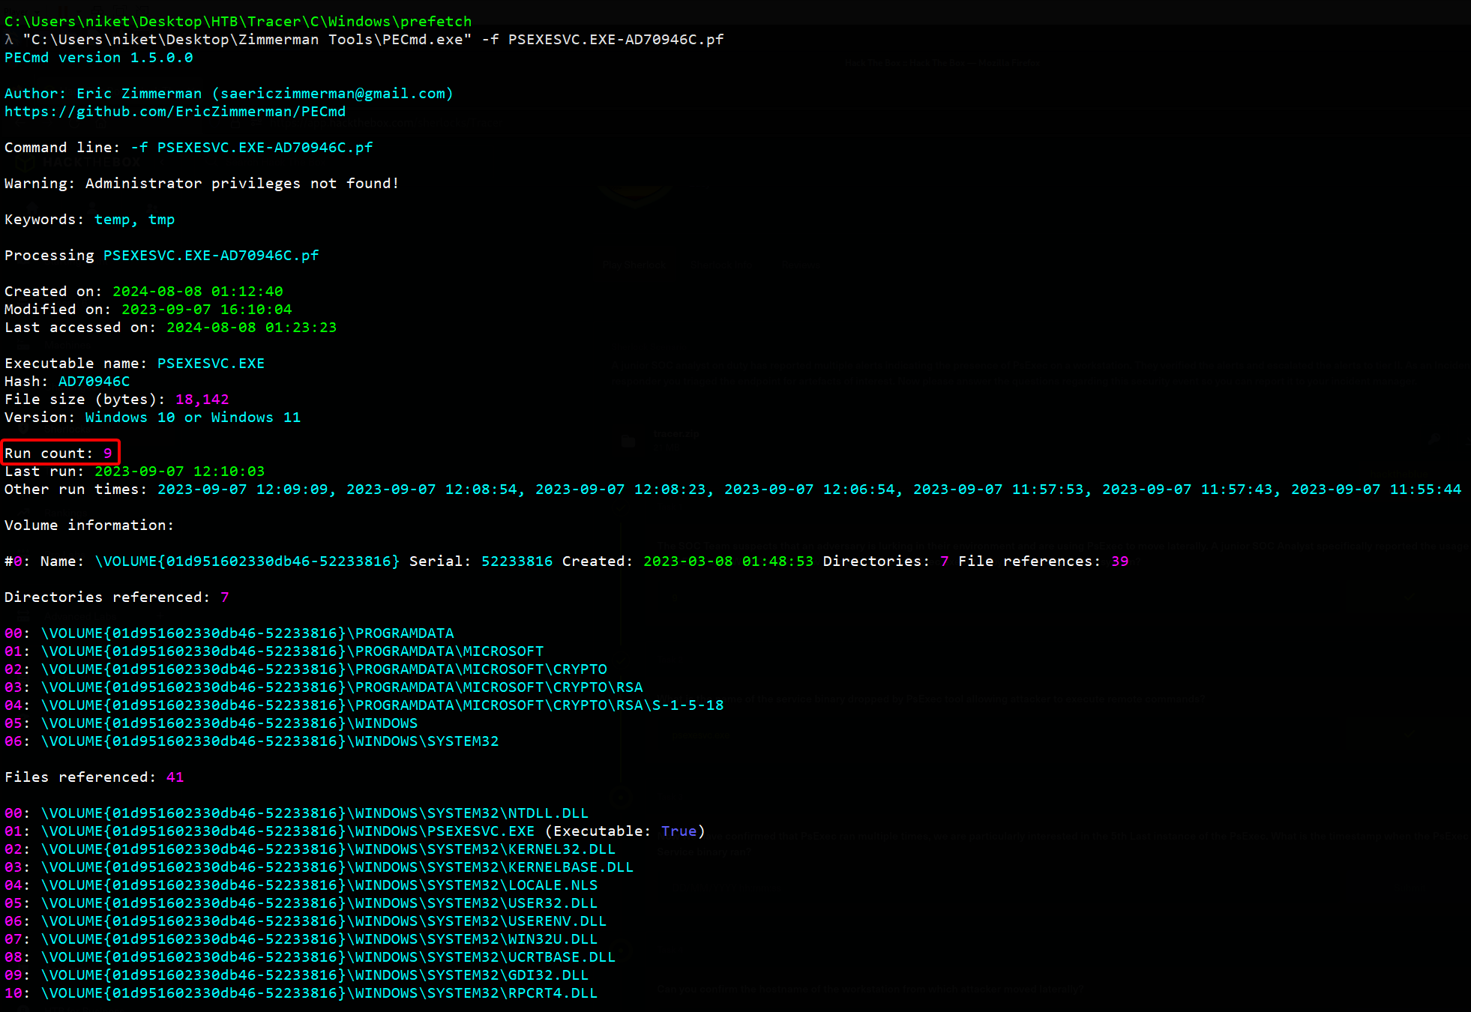Click the GitHub PECmd repository URL

click(175, 112)
